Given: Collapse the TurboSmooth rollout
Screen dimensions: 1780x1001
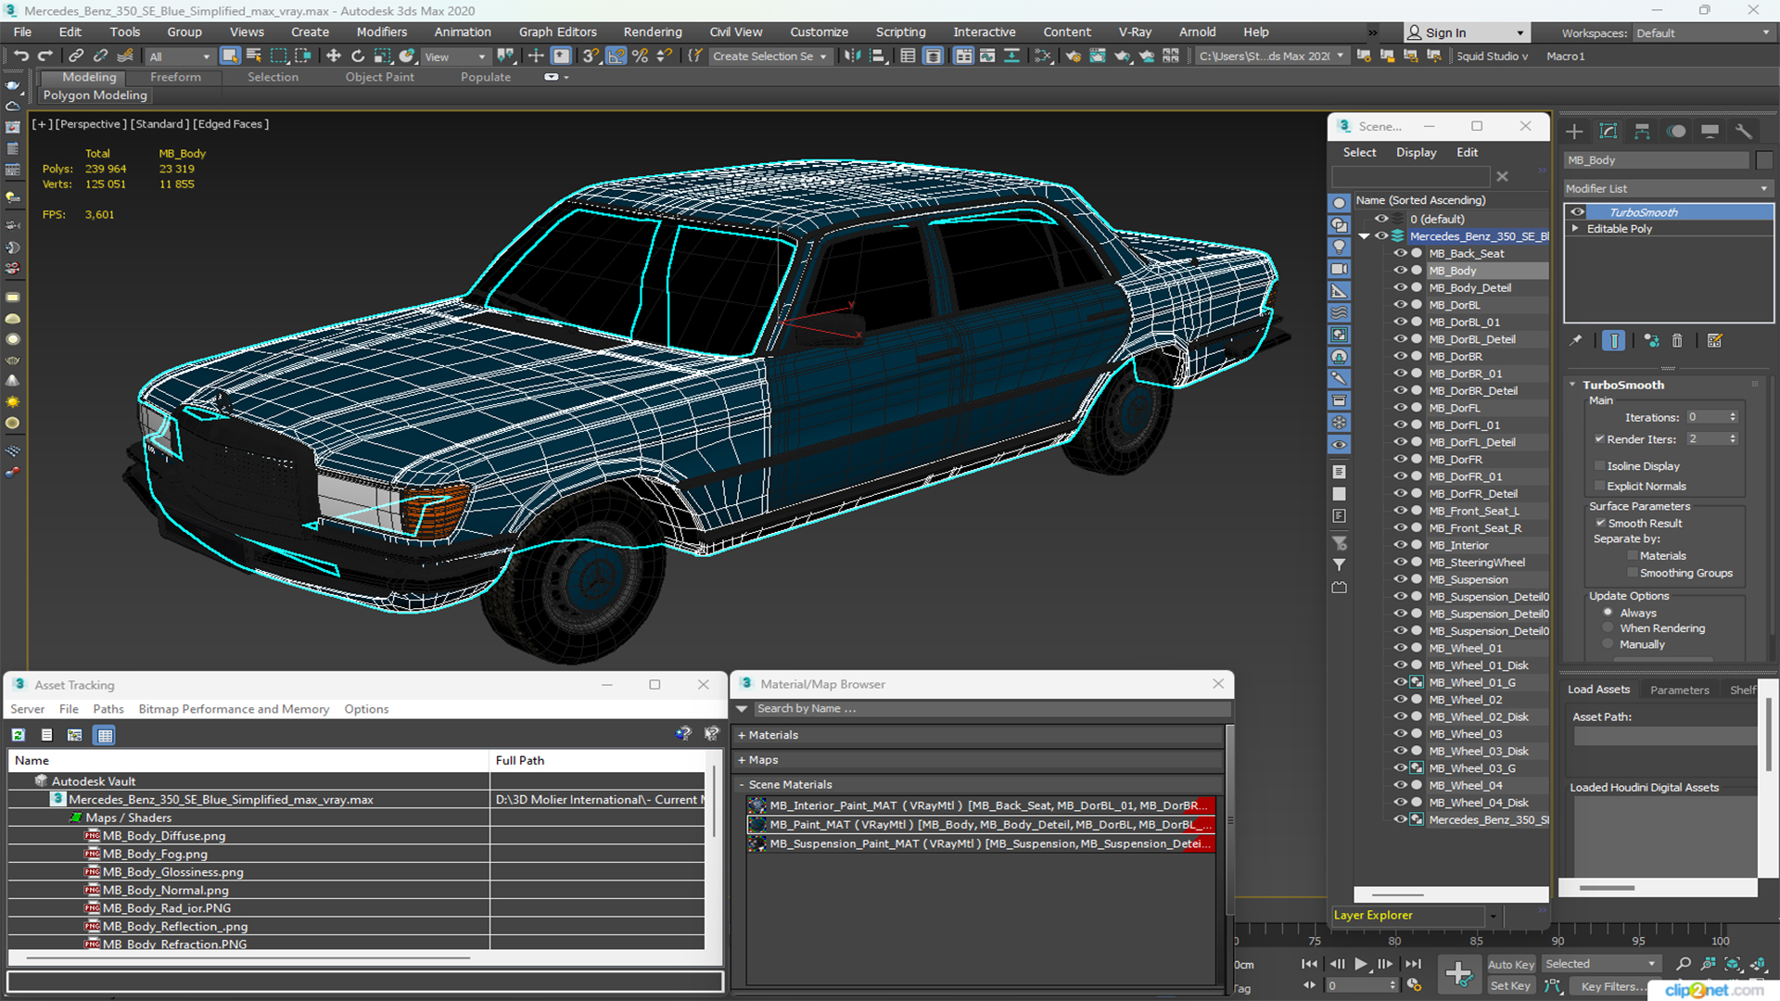Looking at the screenshot, I should [x=1573, y=385].
